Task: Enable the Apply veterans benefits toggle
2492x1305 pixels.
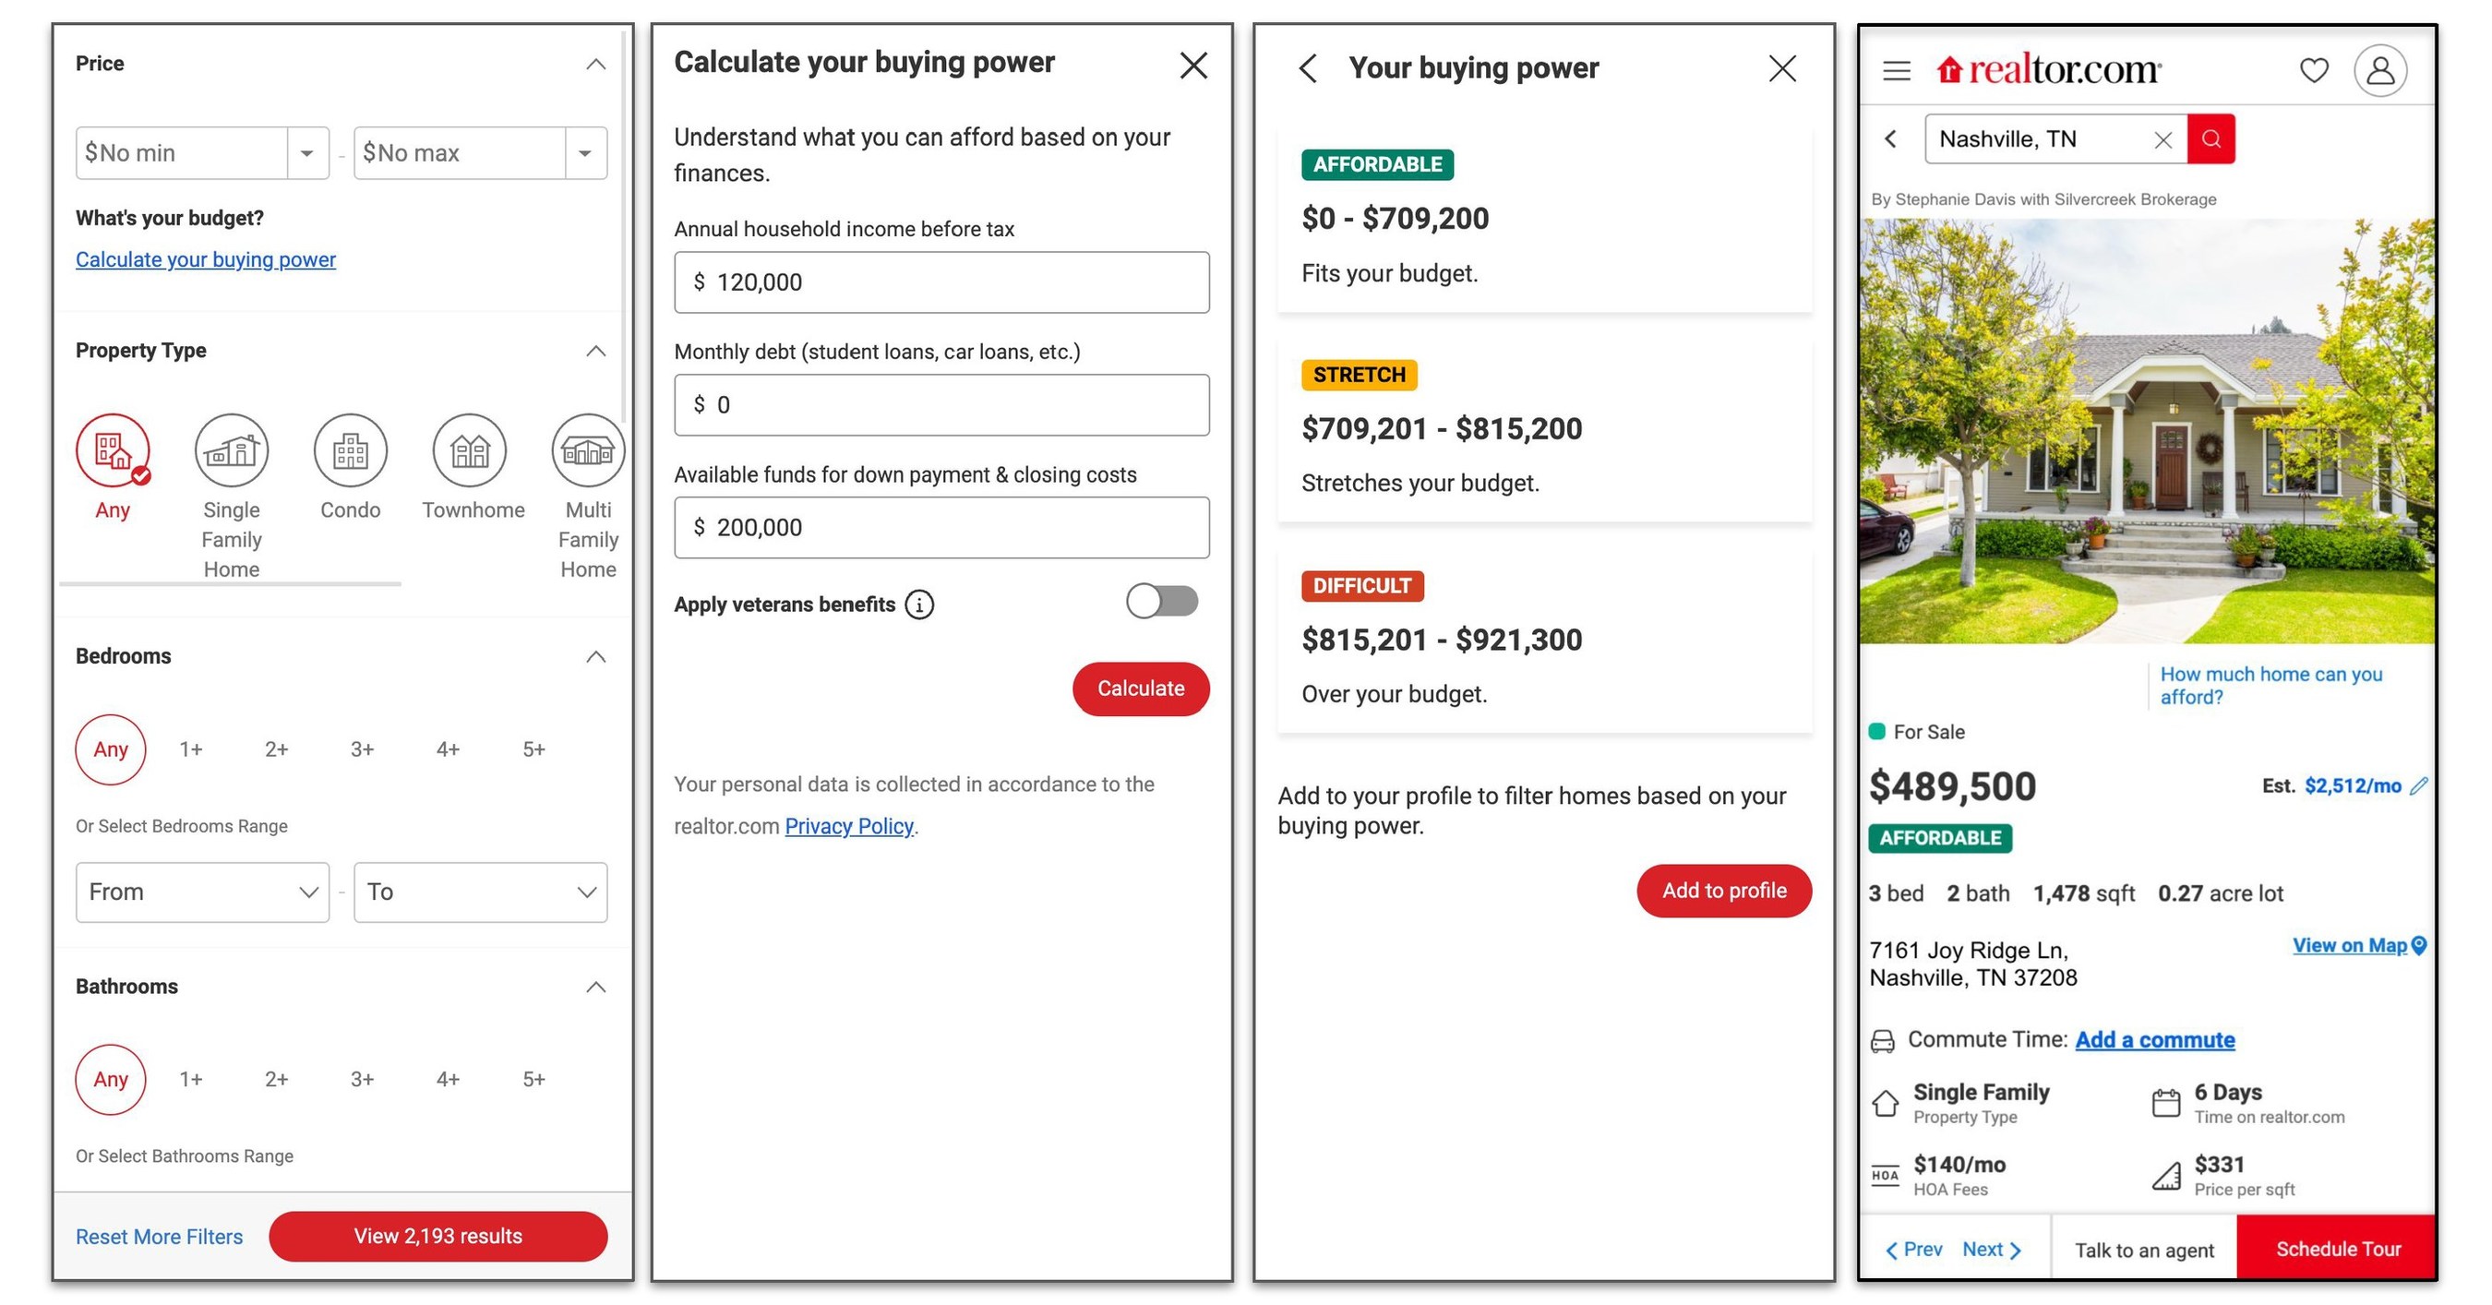Action: [1161, 601]
